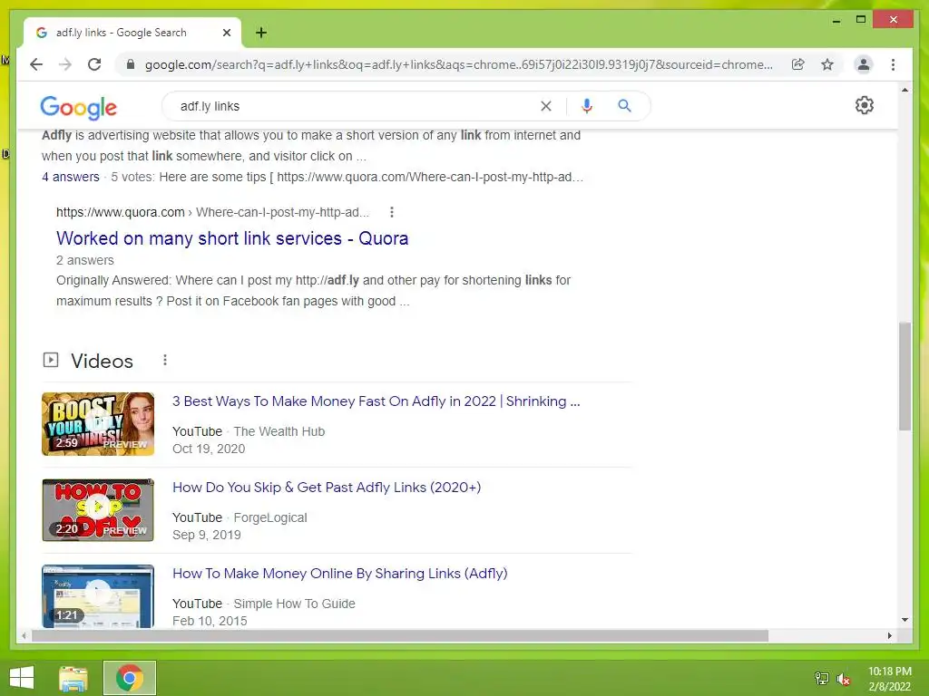This screenshot has height=696, width=929.
Task: Open How Do You Skip Adfly Links video
Action: (327, 487)
